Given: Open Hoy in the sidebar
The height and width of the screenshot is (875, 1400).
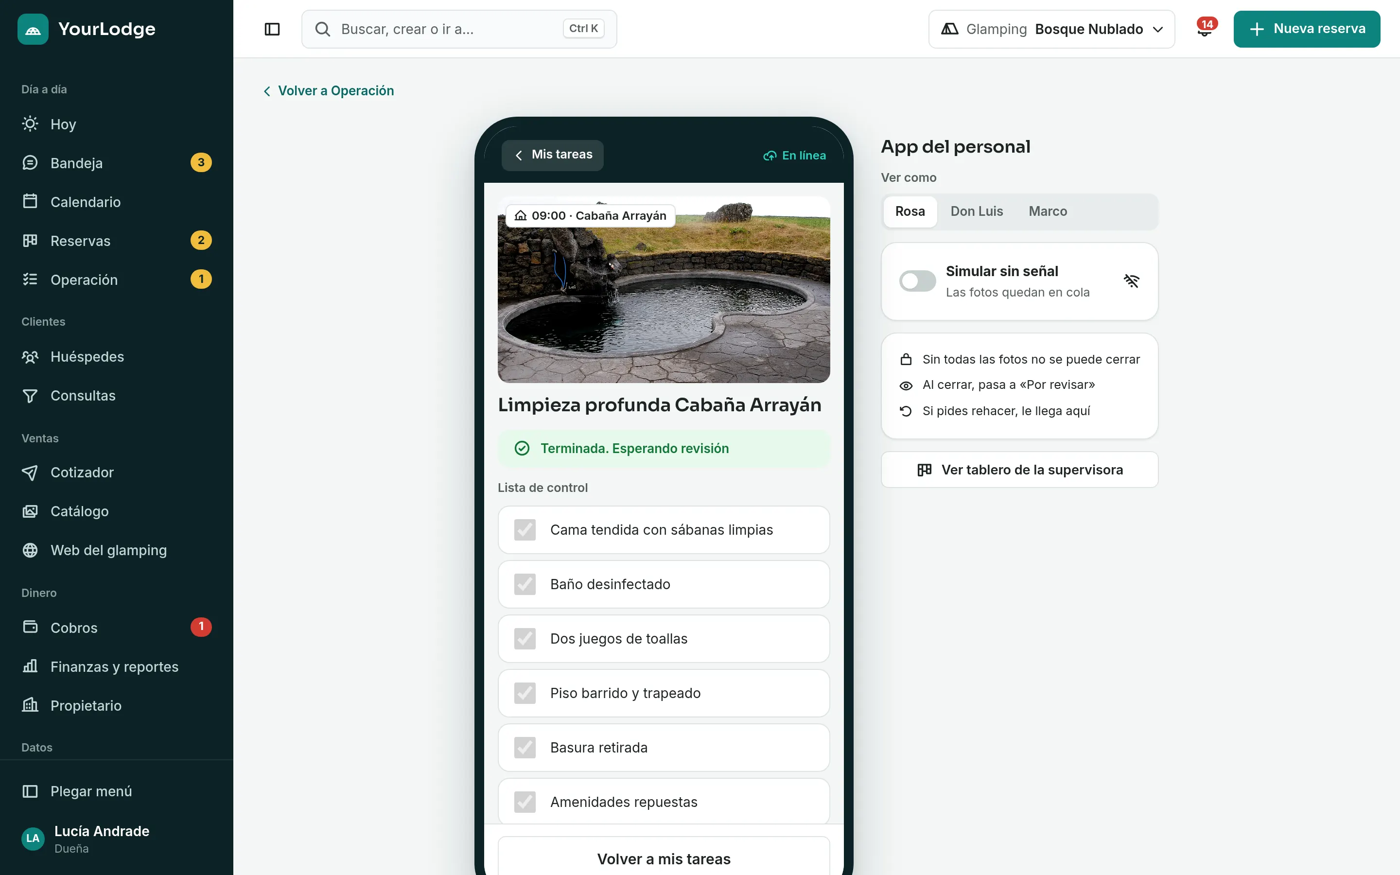Looking at the screenshot, I should pyautogui.click(x=116, y=124).
